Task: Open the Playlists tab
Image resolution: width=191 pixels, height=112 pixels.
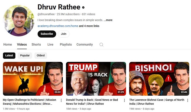Action: tap(66, 44)
